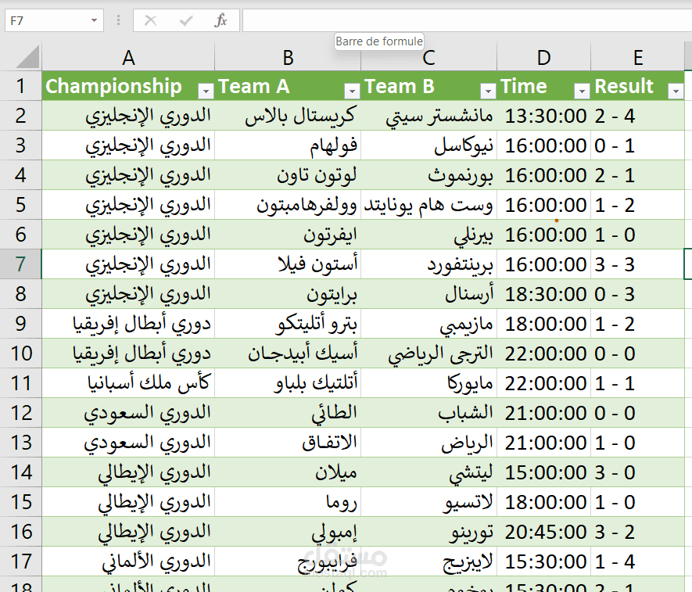Screen dimensions: 692x592
Task: Select cell تورينو in row 16
Action: (428, 532)
